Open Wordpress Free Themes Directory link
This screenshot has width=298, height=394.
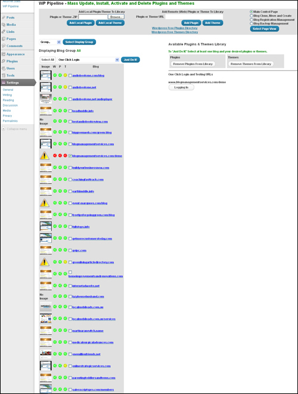175,32
